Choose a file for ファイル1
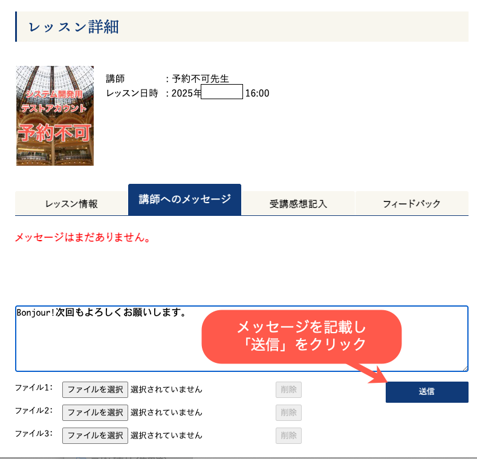Viewport: 477px width, 459px height. click(x=95, y=389)
